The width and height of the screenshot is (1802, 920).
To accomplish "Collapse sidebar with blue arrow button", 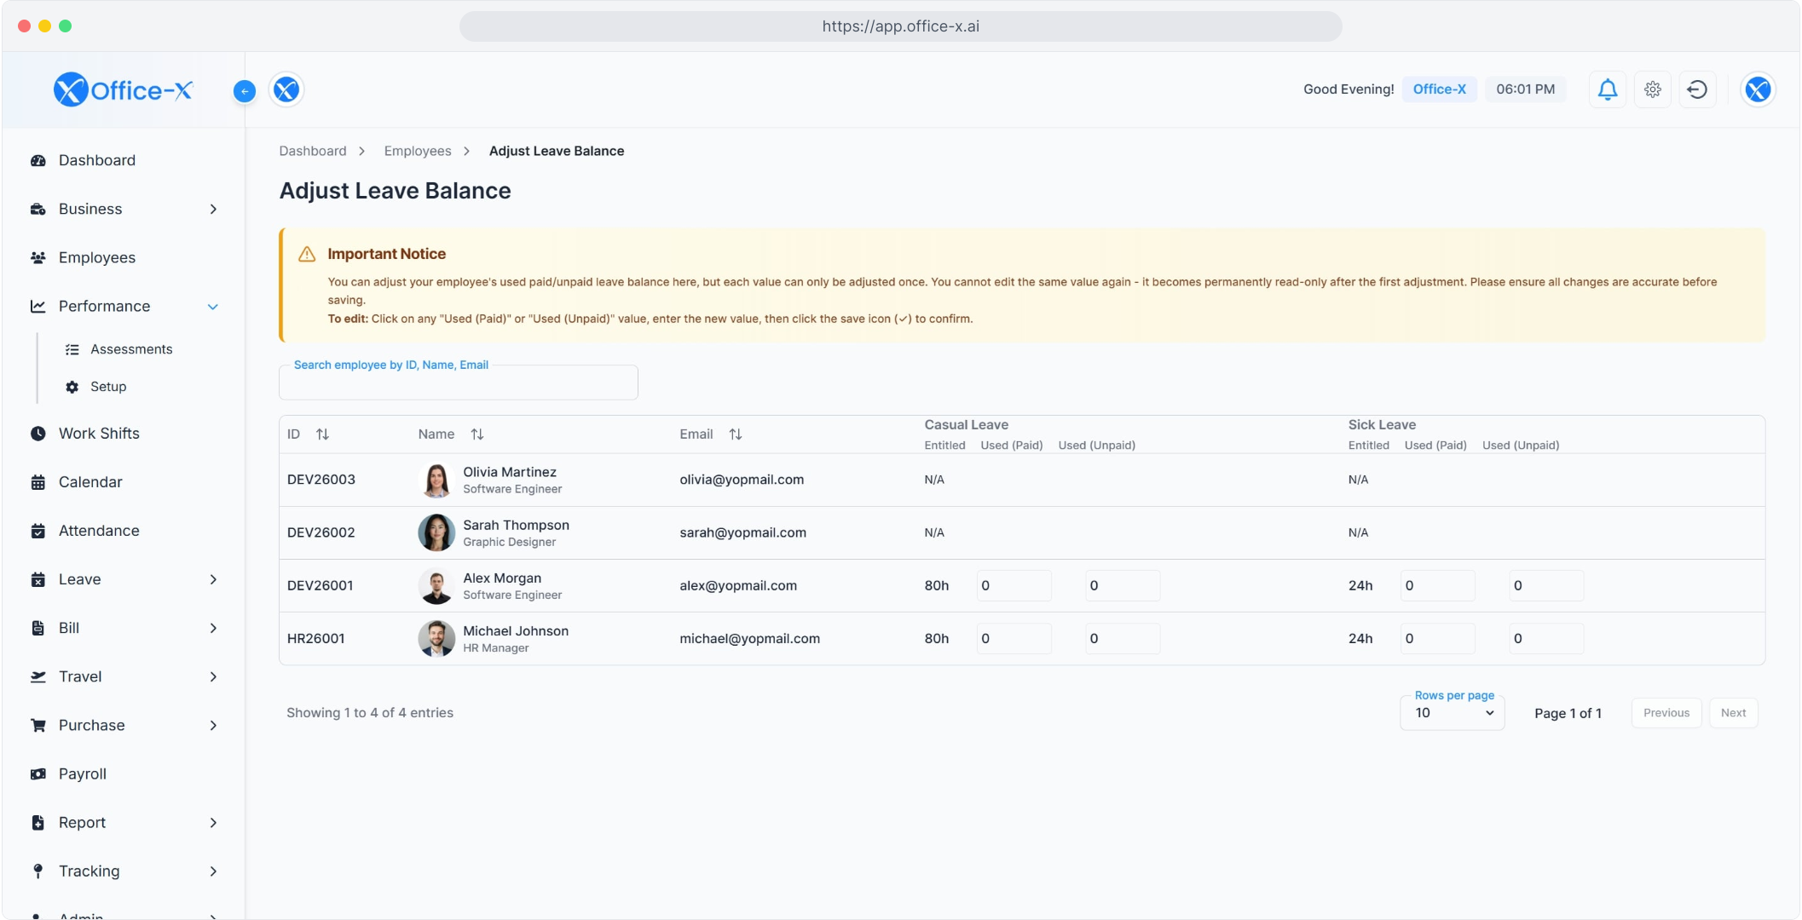I will [245, 91].
